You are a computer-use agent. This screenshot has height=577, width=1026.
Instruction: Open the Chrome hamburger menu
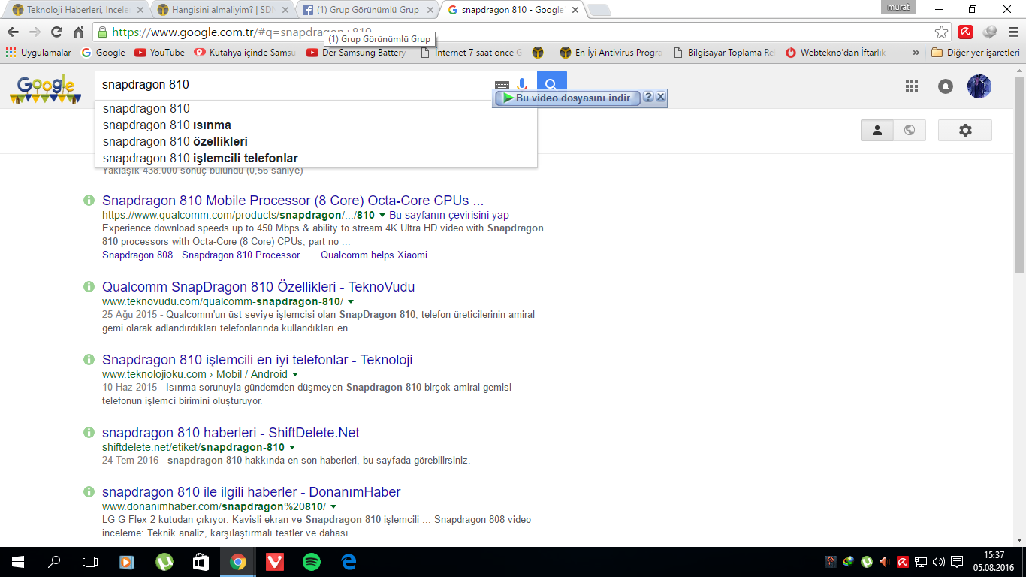click(1012, 32)
